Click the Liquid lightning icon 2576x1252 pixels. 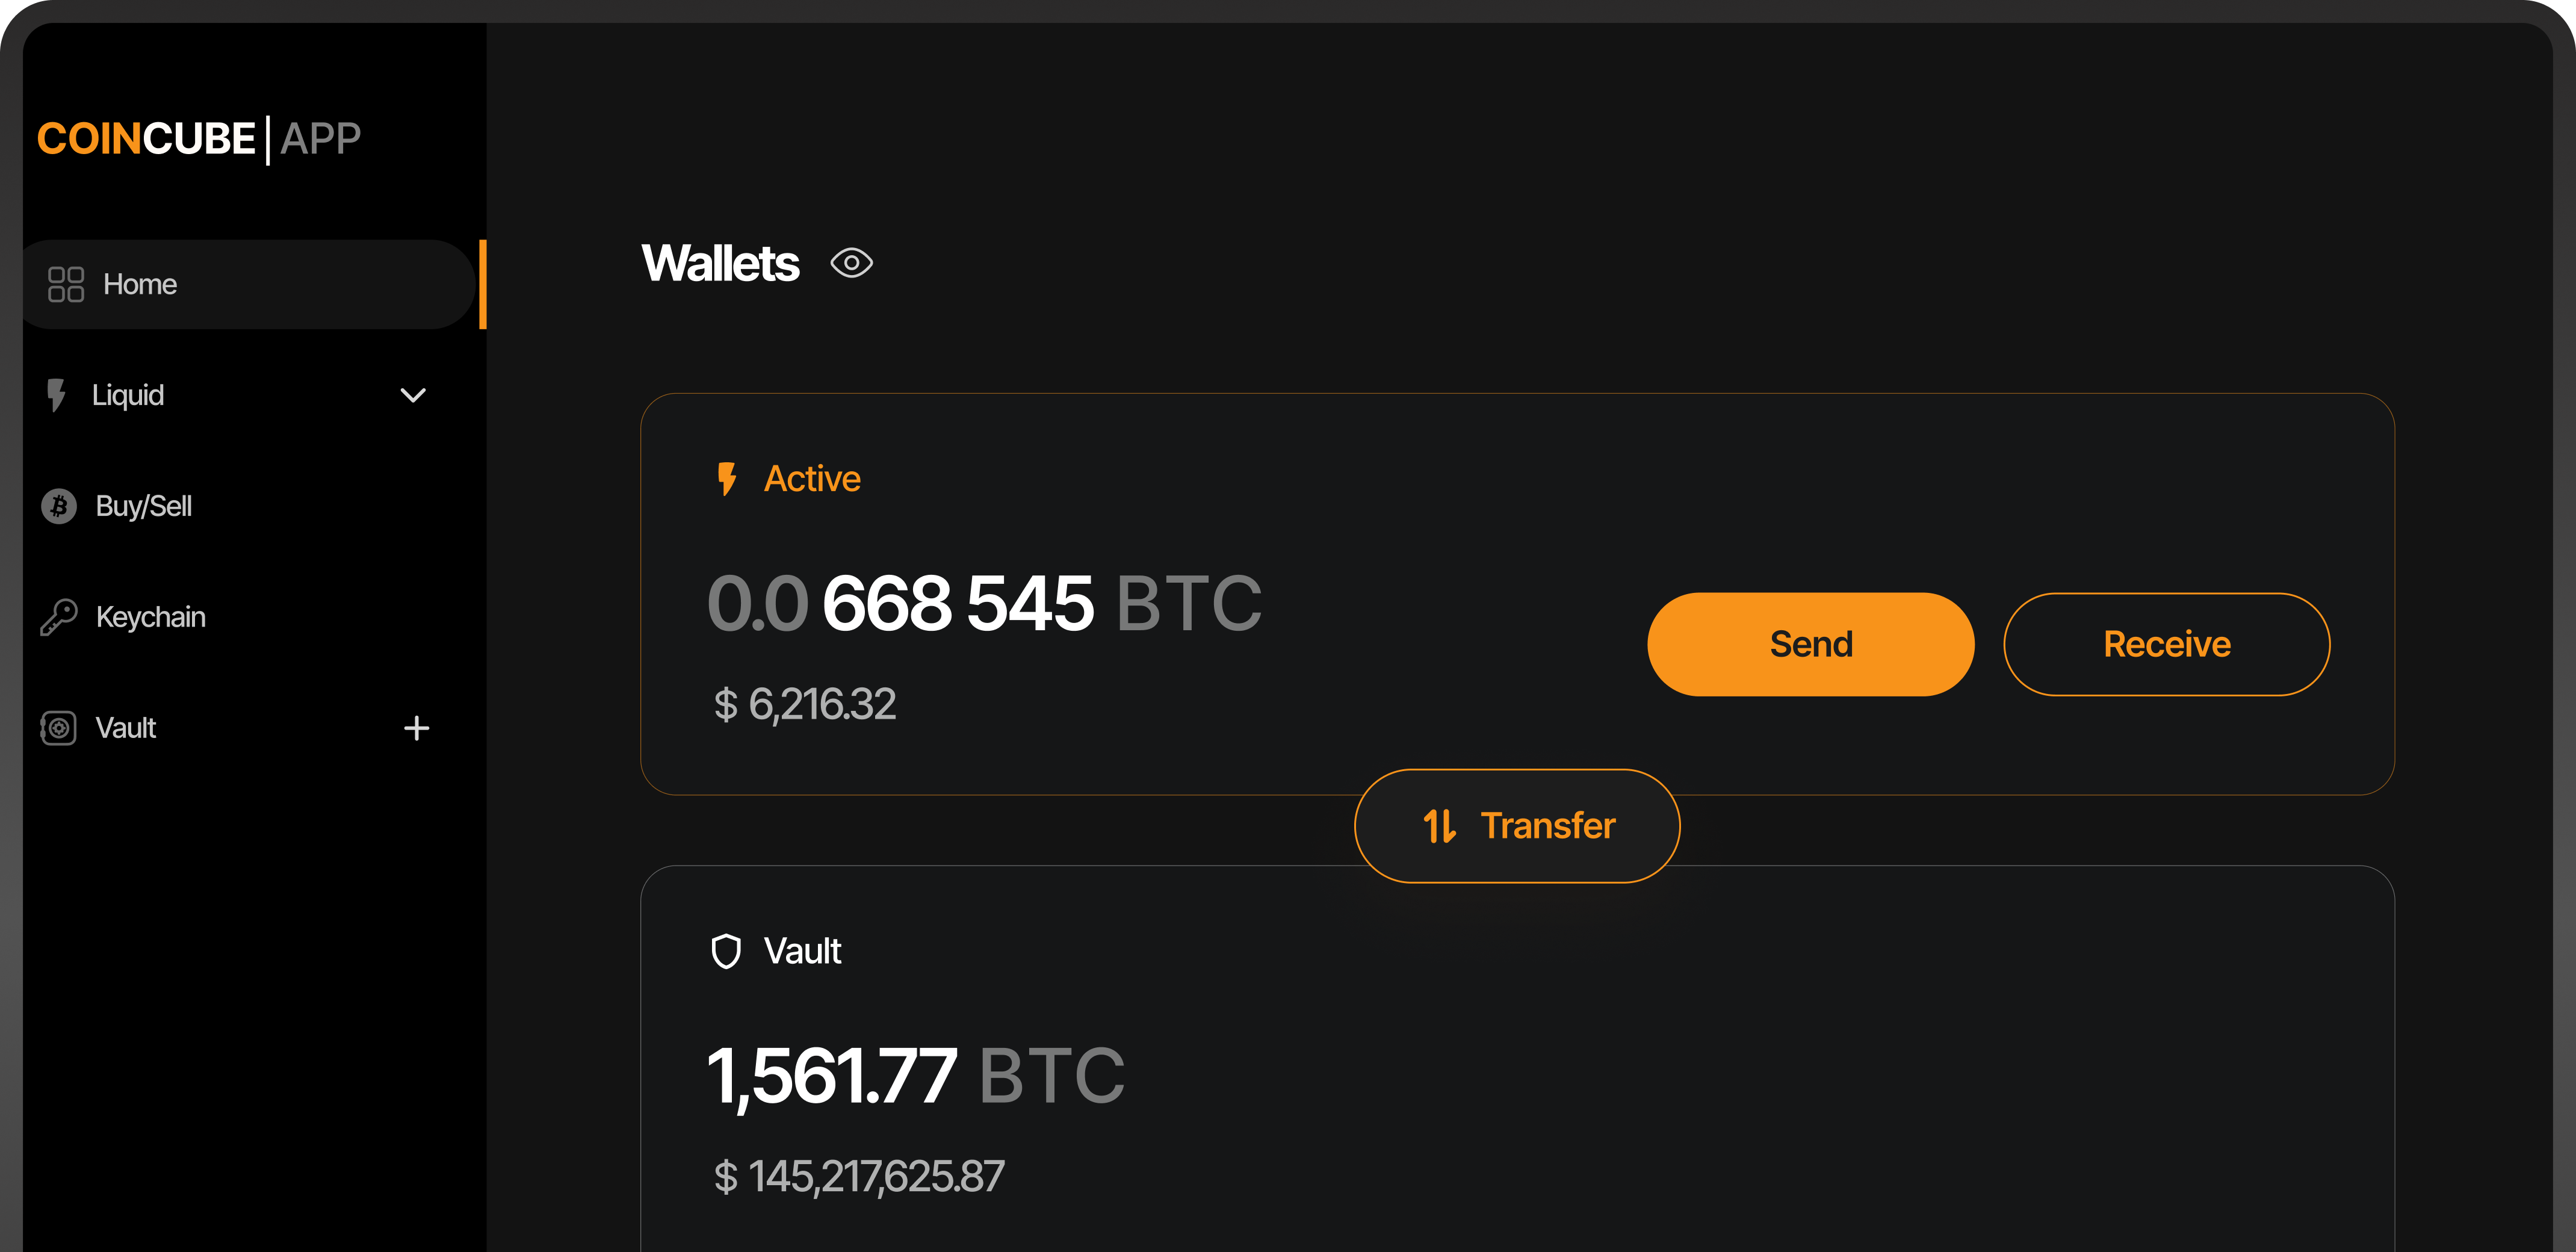56,395
